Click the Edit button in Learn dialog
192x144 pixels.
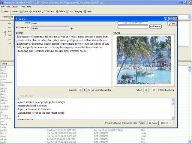(172, 24)
